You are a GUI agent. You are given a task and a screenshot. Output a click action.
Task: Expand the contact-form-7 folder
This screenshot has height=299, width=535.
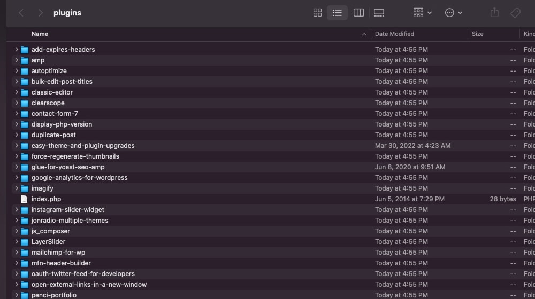point(17,113)
